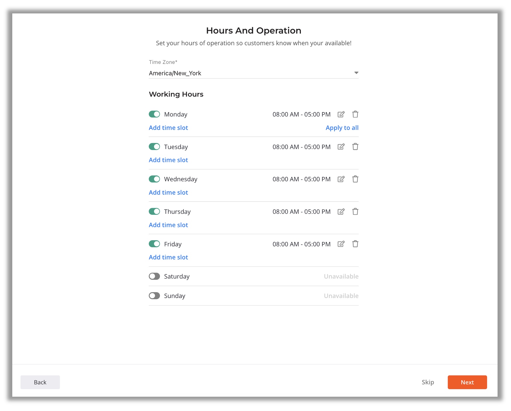
Task: Click the delete icon next to Friday's hours
Action: click(355, 244)
